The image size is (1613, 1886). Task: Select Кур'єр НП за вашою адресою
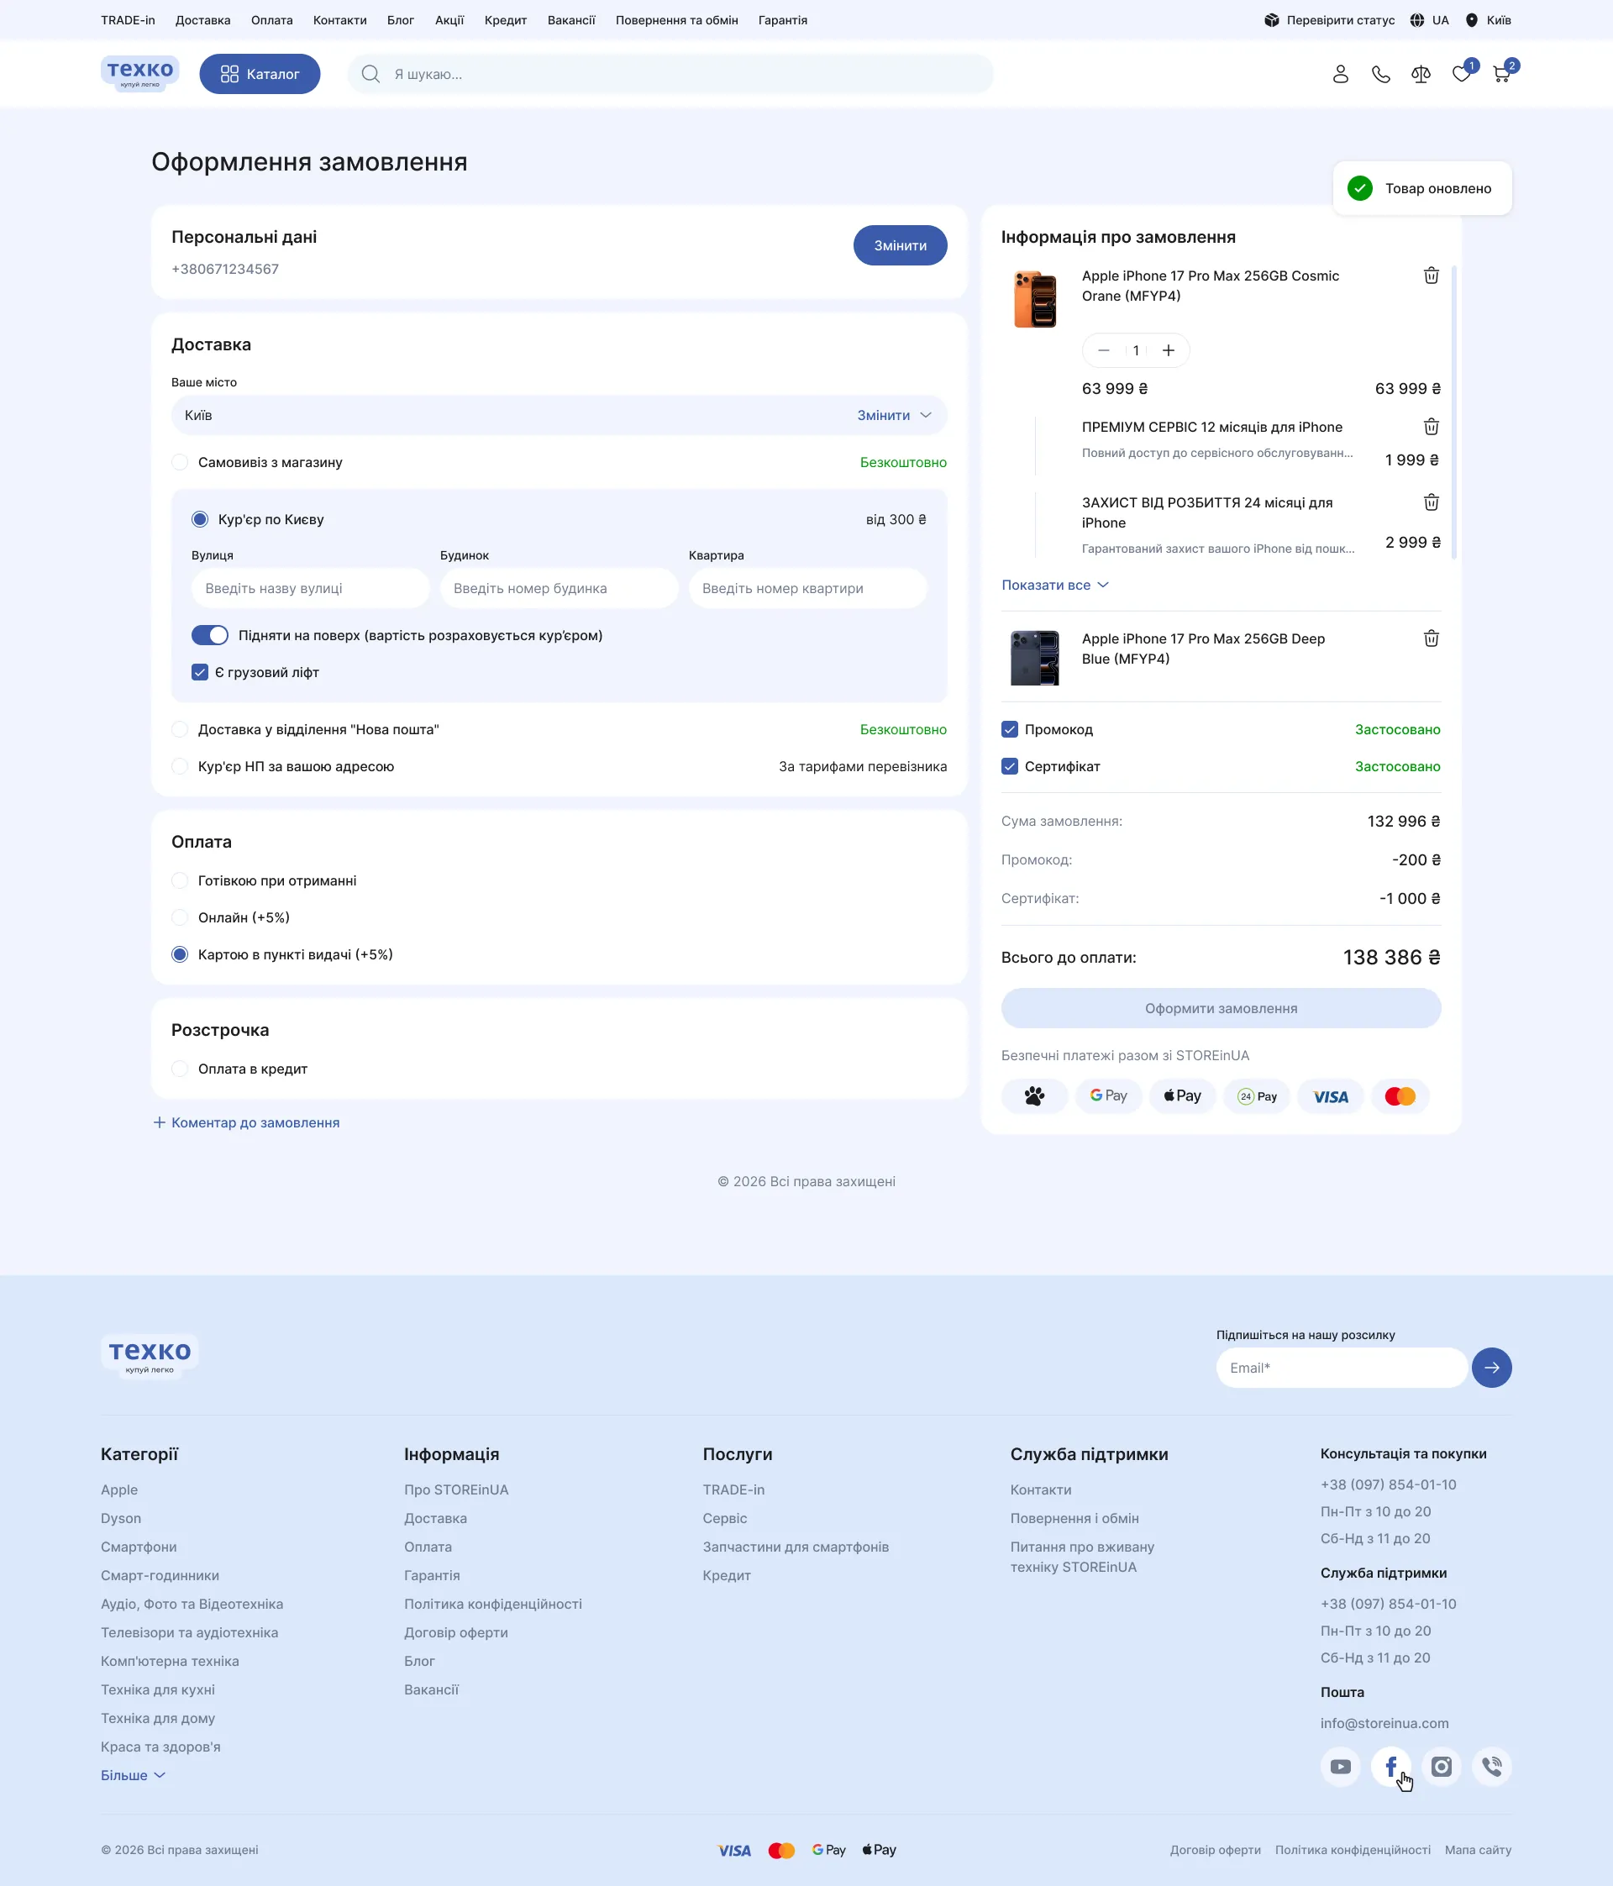pos(181,766)
